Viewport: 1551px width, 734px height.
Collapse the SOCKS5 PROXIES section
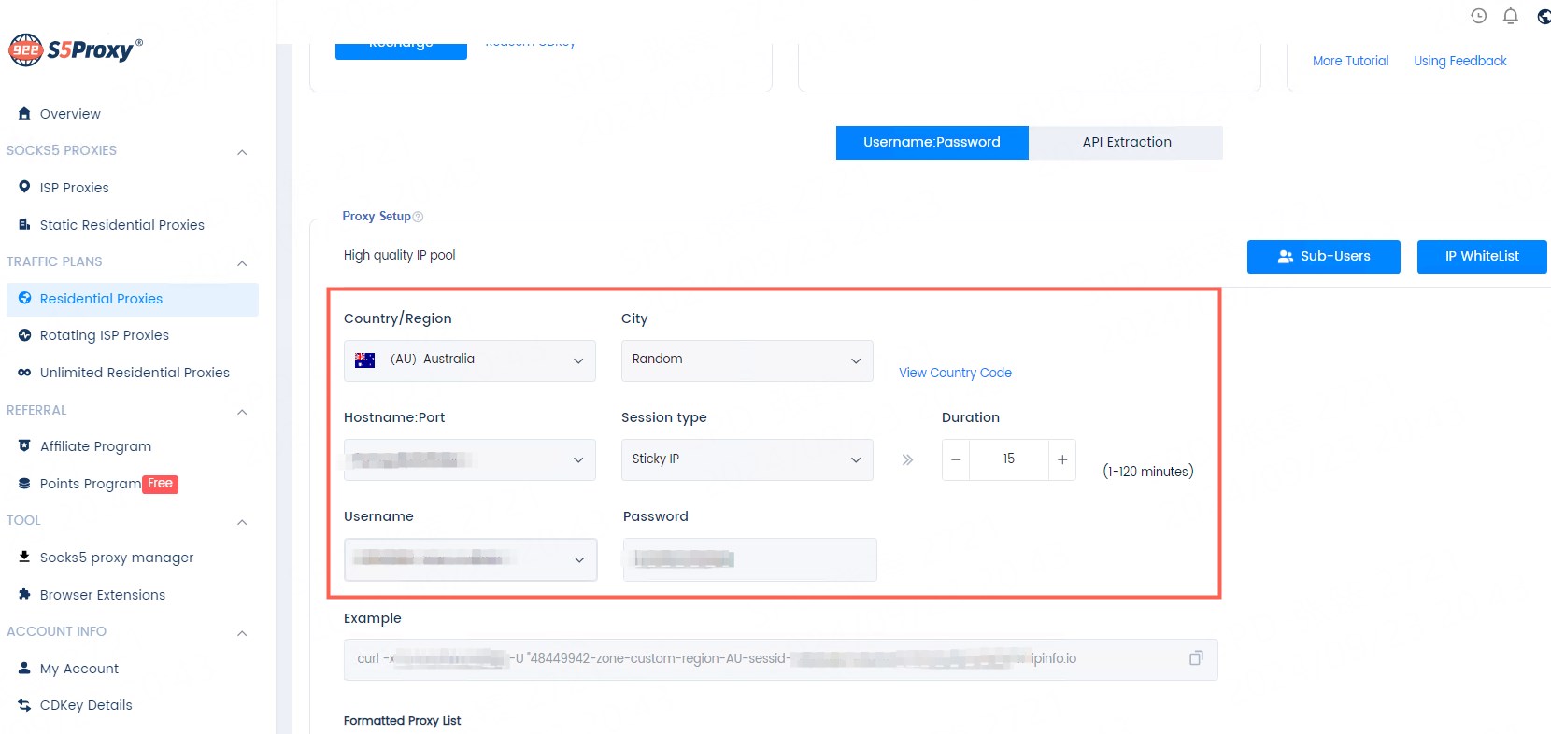point(242,151)
